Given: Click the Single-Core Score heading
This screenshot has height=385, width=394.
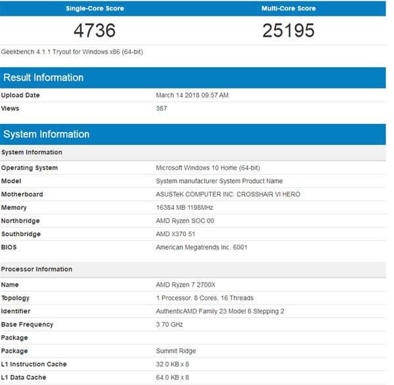Looking at the screenshot, I should coord(95,9).
